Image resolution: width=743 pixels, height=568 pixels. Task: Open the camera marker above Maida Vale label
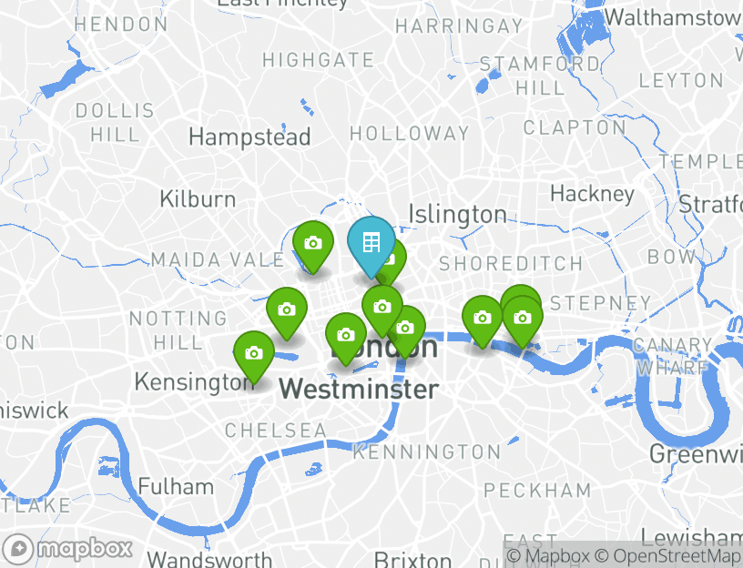pyautogui.click(x=312, y=243)
